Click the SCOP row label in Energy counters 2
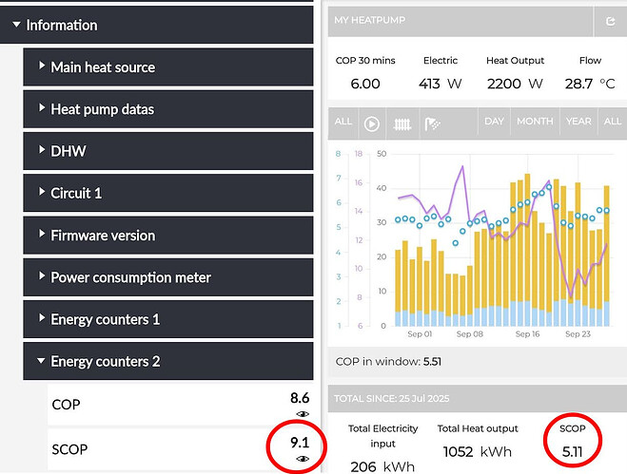The height and width of the screenshot is (474, 627). [x=69, y=449]
